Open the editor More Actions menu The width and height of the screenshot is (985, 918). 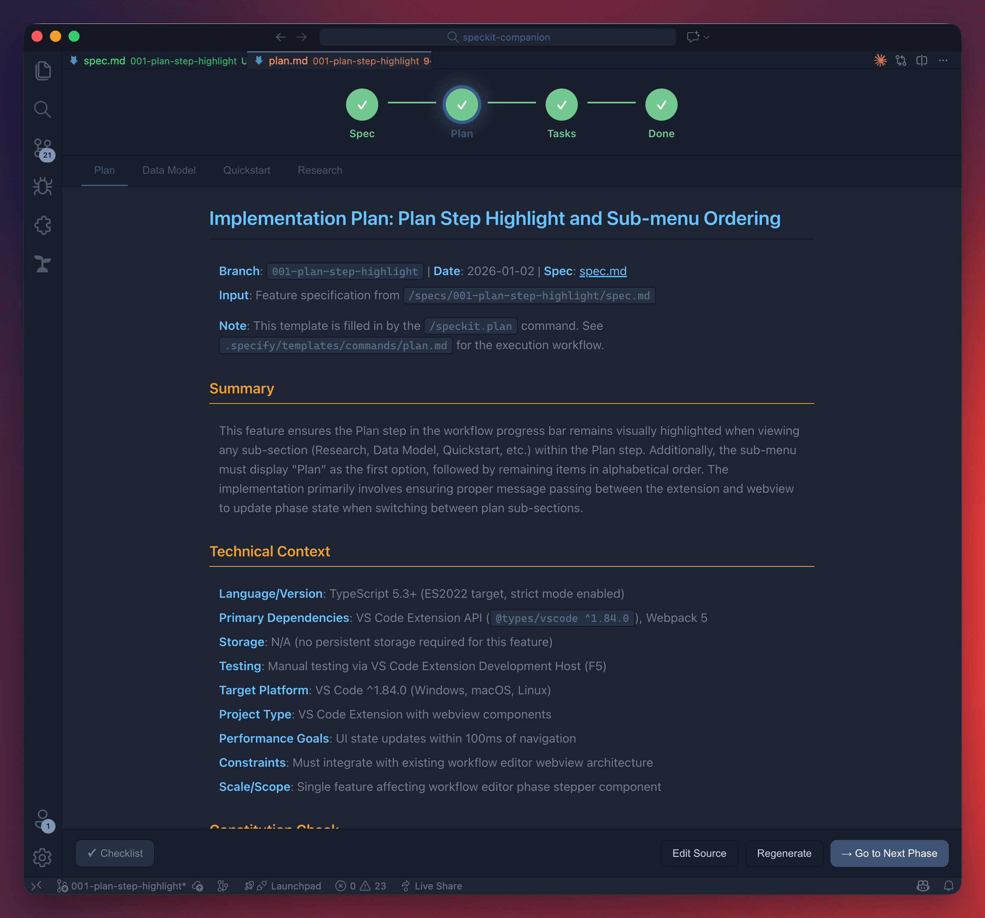pos(943,60)
